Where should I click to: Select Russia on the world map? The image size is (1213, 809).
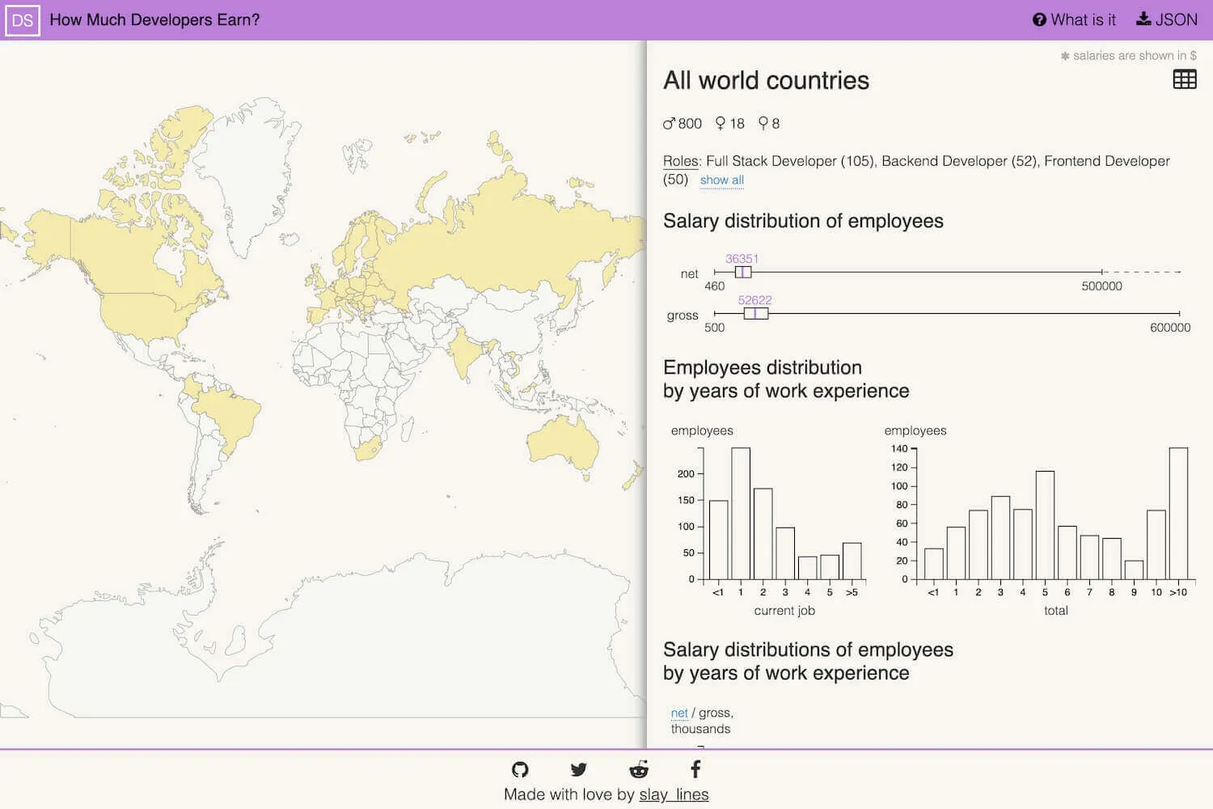pyautogui.click(x=518, y=235)
